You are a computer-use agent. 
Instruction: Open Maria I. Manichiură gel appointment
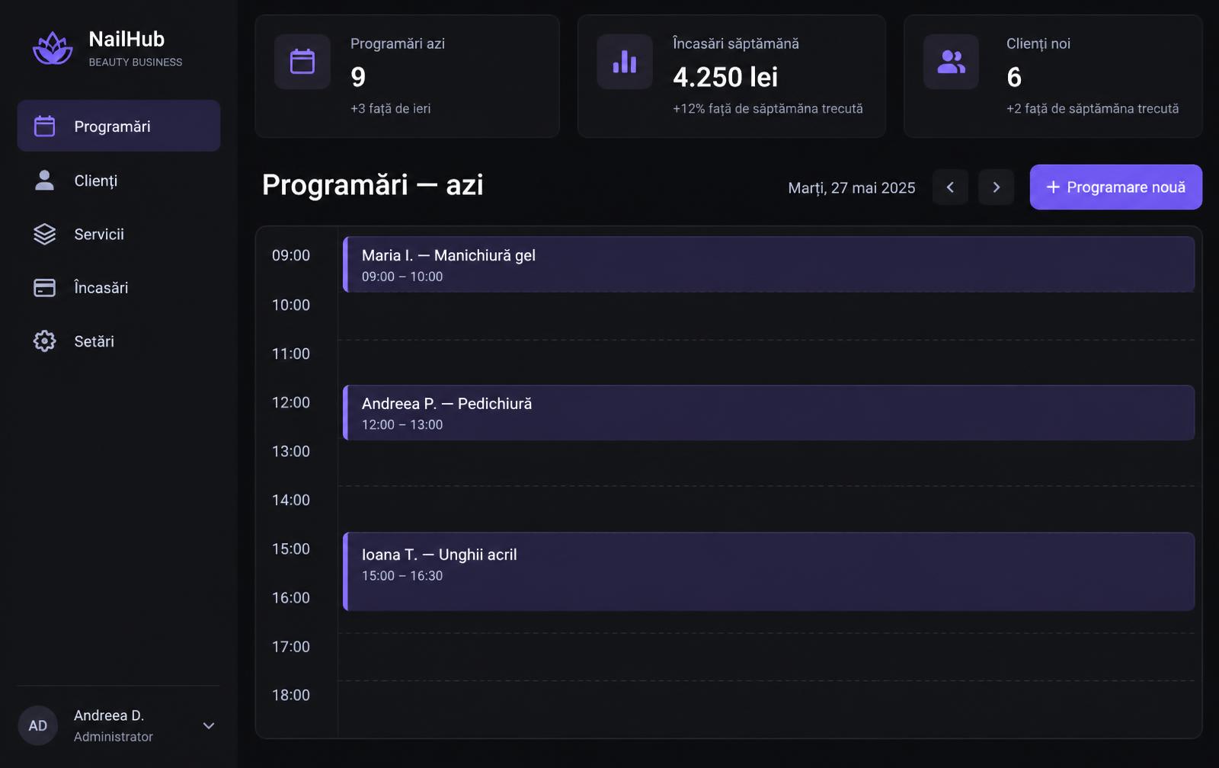769,264
